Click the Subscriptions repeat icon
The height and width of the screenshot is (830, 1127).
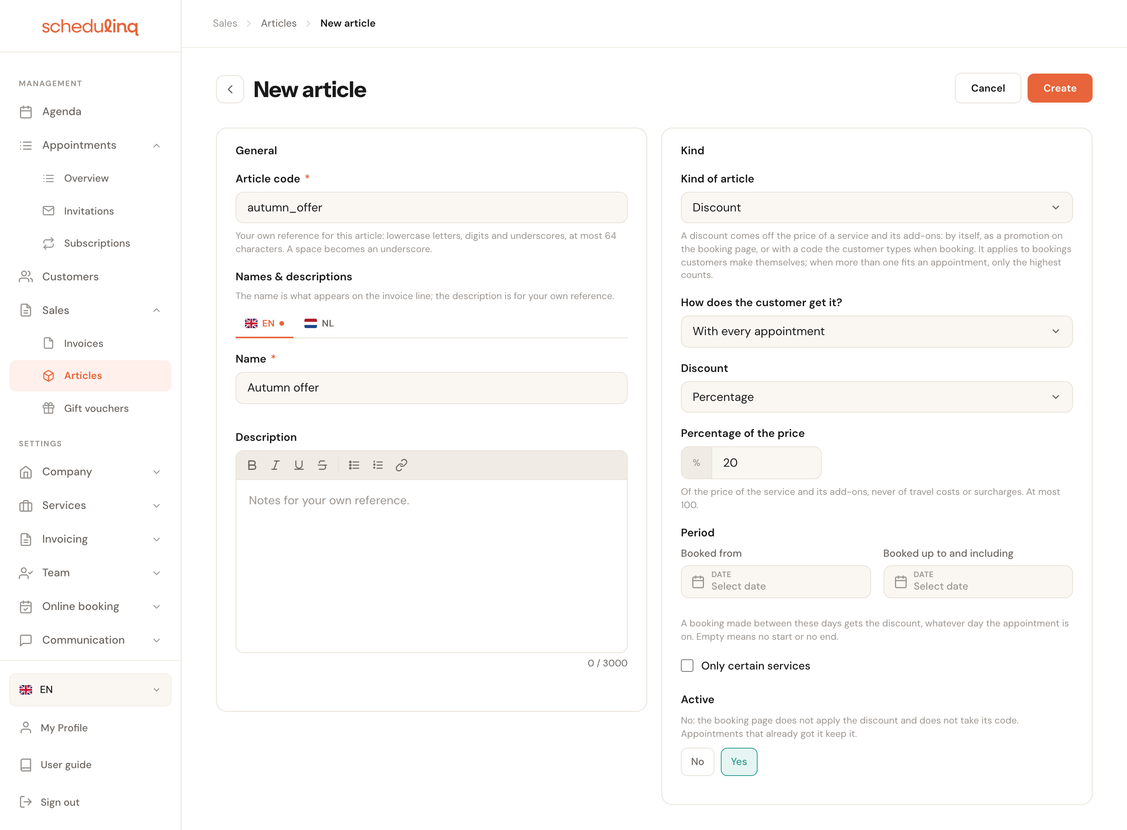coord(48,244)
